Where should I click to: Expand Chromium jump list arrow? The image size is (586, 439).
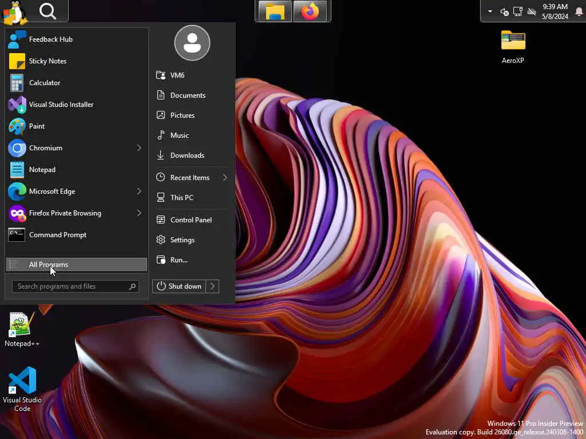pyautogui.click(x=139, y=148)
